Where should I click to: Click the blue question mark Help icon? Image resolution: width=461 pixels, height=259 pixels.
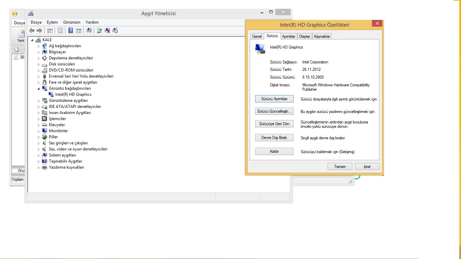(71, 31)
